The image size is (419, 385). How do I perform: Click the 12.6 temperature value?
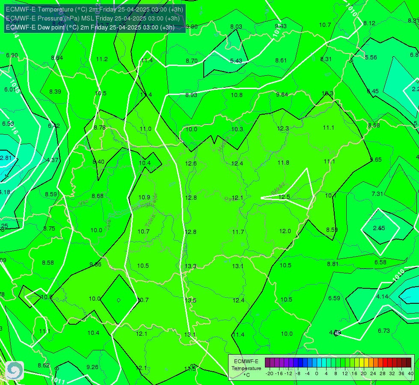(191, 163)
